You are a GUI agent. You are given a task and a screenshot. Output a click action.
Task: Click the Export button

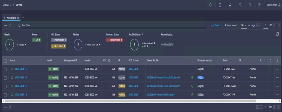click(x=216, y=26)
